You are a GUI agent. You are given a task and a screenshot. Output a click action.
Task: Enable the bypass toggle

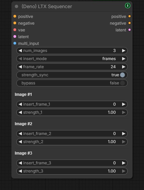tap(122, 83)
